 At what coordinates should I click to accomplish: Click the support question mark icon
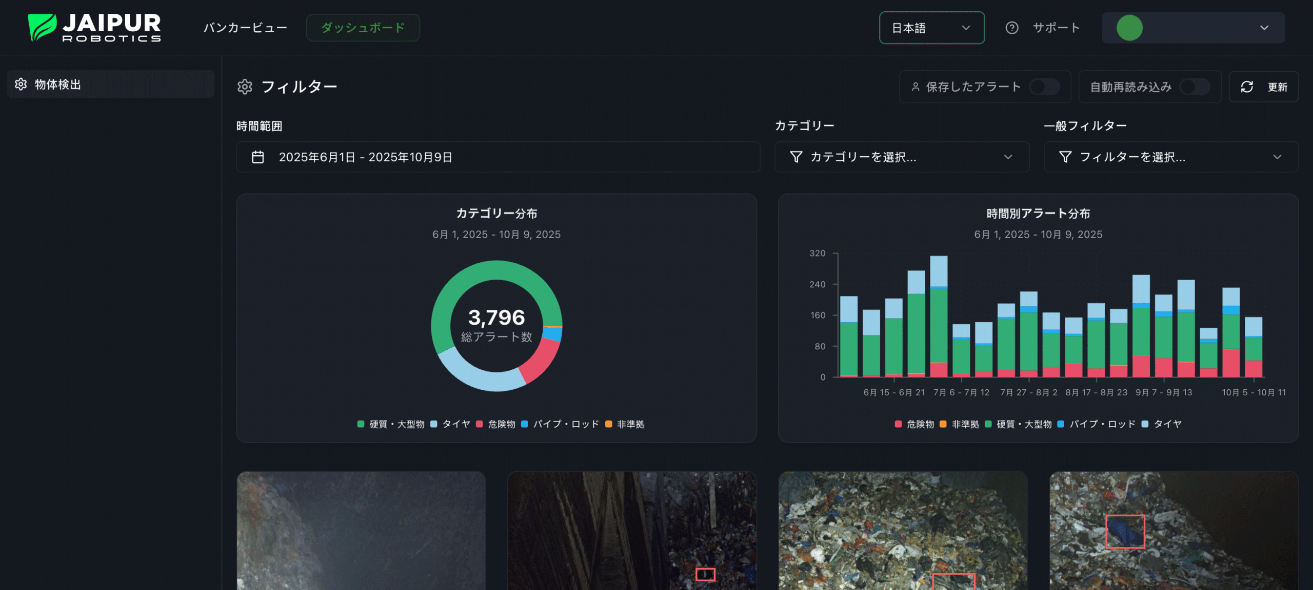click(x=1011, y=28)
